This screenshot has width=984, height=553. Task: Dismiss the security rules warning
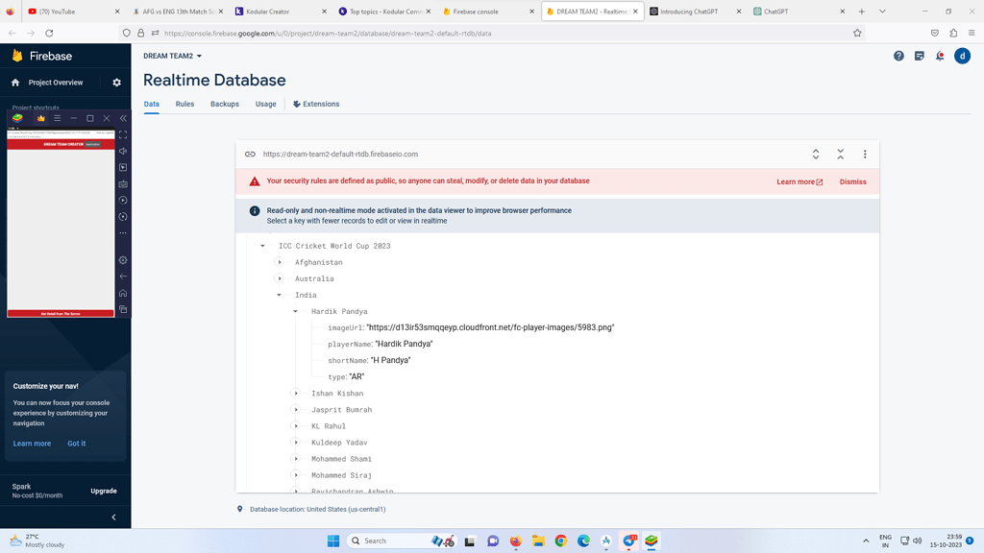[852, 181]
